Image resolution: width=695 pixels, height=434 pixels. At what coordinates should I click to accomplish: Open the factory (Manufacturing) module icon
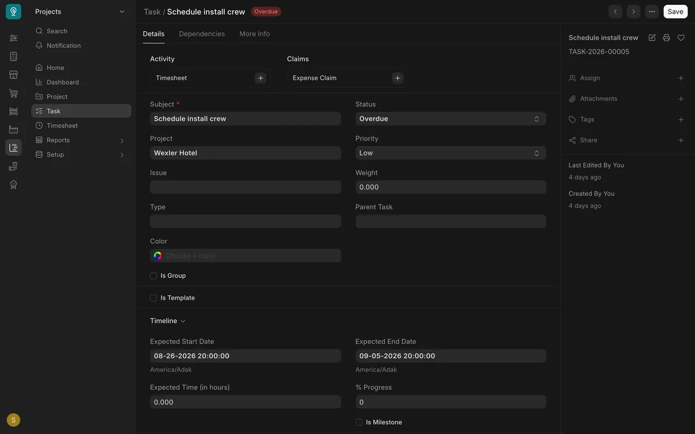[14, 130]
